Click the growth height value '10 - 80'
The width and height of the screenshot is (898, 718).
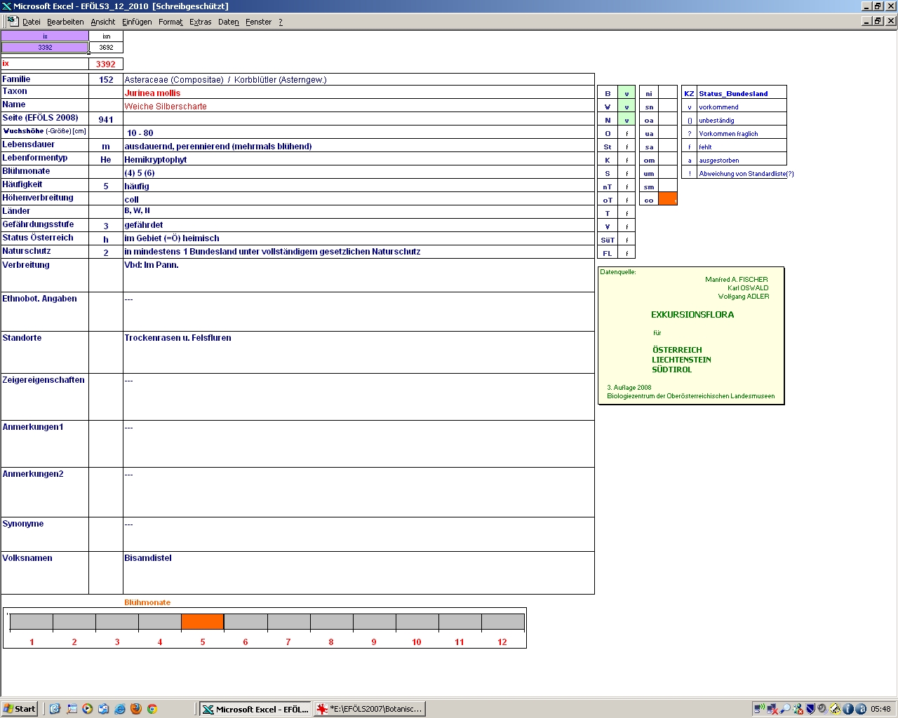click(x=140, y=133)
